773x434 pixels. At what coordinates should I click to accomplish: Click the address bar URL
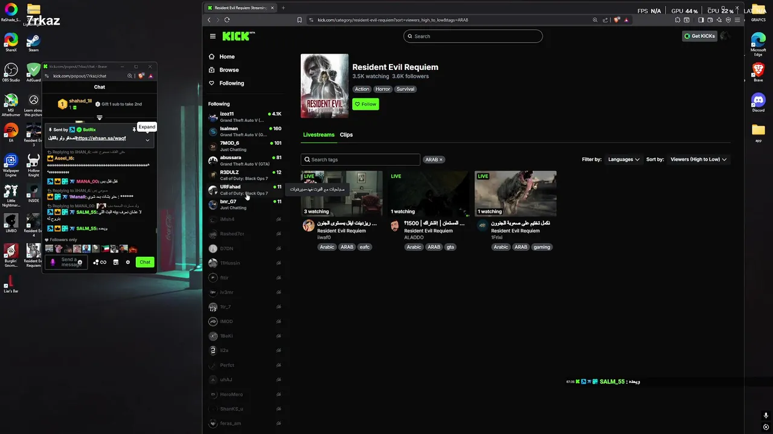point(393,20)
